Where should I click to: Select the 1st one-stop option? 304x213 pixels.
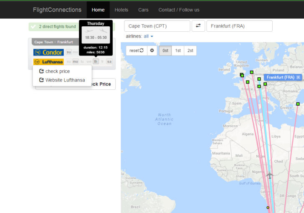[178, 51]
